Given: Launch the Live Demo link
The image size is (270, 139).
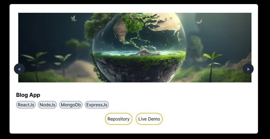Looking at the screenshot, I should [149, 119].
